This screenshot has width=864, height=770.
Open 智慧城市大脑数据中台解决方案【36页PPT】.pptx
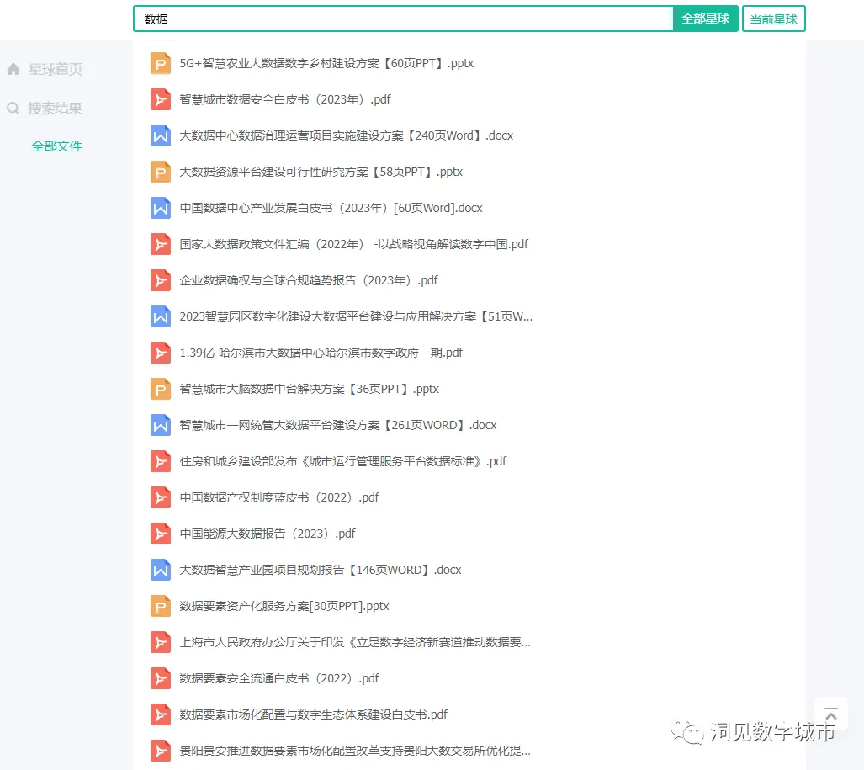pos(309,389)
